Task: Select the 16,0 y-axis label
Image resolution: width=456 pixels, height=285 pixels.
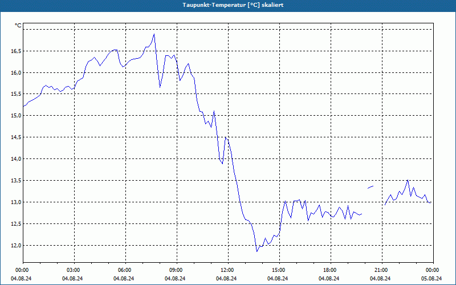Action: pos(17,73)
